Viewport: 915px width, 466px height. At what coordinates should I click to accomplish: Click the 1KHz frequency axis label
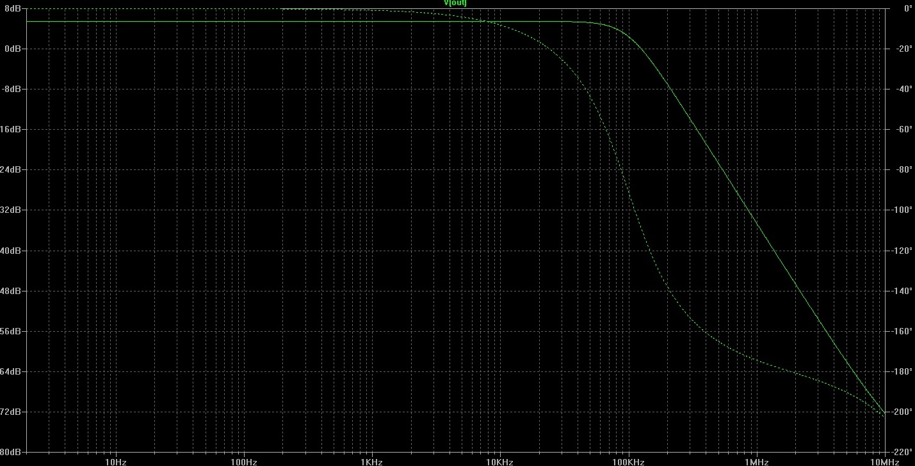coord(371,462)
